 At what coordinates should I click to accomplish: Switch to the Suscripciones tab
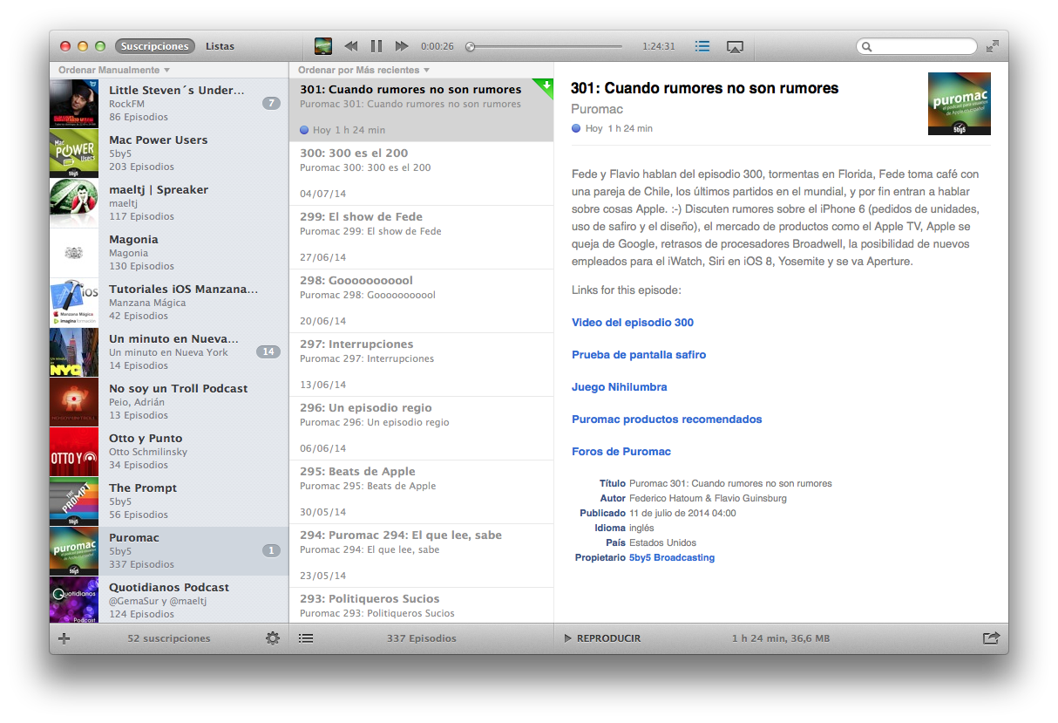click(x=154, y=46)
